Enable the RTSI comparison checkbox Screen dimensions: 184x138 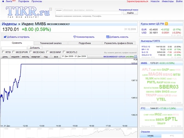(3, 52)
